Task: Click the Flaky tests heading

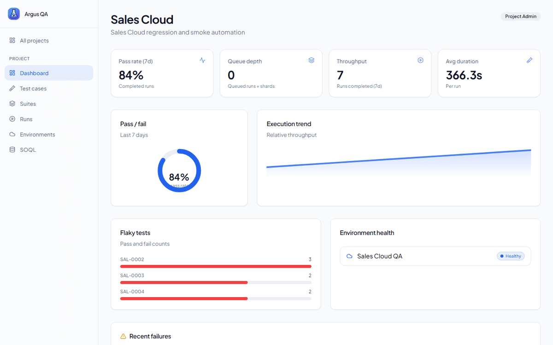Action: 135,233
